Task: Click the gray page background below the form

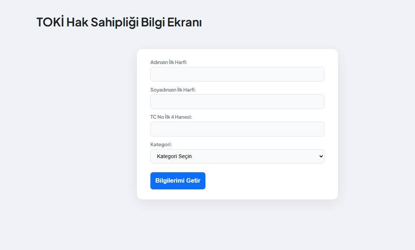Action: (x=237, y=227)
